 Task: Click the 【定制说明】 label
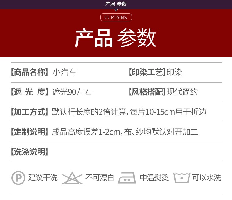tap(29, 132)
